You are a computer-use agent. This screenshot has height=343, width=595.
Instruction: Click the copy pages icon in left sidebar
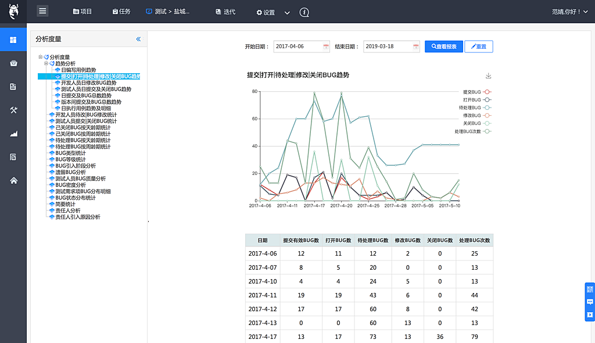(x=13, y=157)
